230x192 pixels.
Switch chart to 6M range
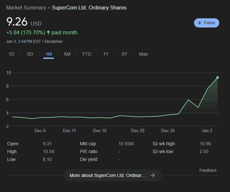pyautogui.click(x=67, y=54)
